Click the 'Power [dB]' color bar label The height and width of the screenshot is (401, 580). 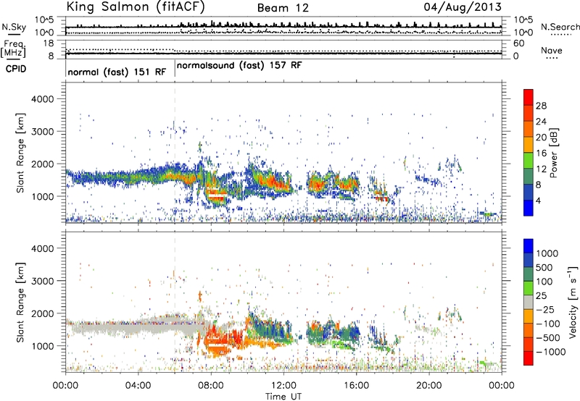click(553, 153)
